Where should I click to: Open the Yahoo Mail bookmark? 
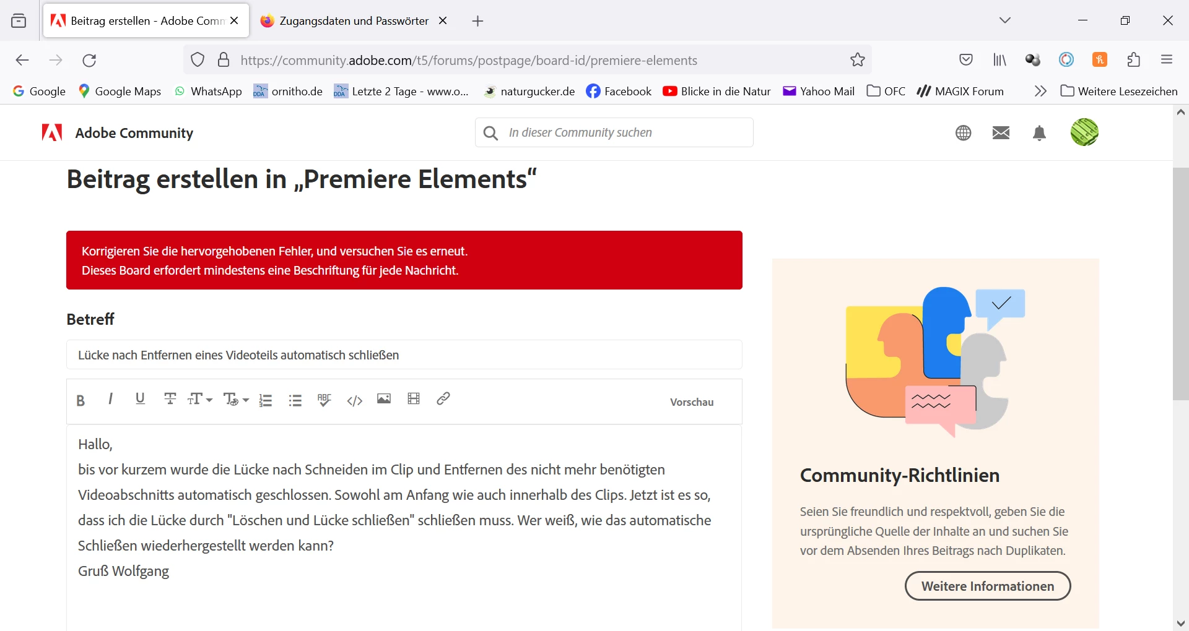(819, 92)
